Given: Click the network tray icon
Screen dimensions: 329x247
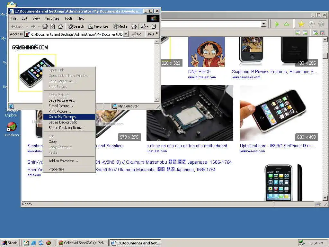Looking at the screenshot, I should tap(302, 243).
